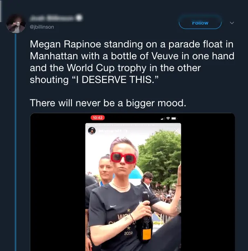The height and width of the screenshot is (251, 248).
Task: Click the verified badge beside the author name
Action: [x=79, y=18]
